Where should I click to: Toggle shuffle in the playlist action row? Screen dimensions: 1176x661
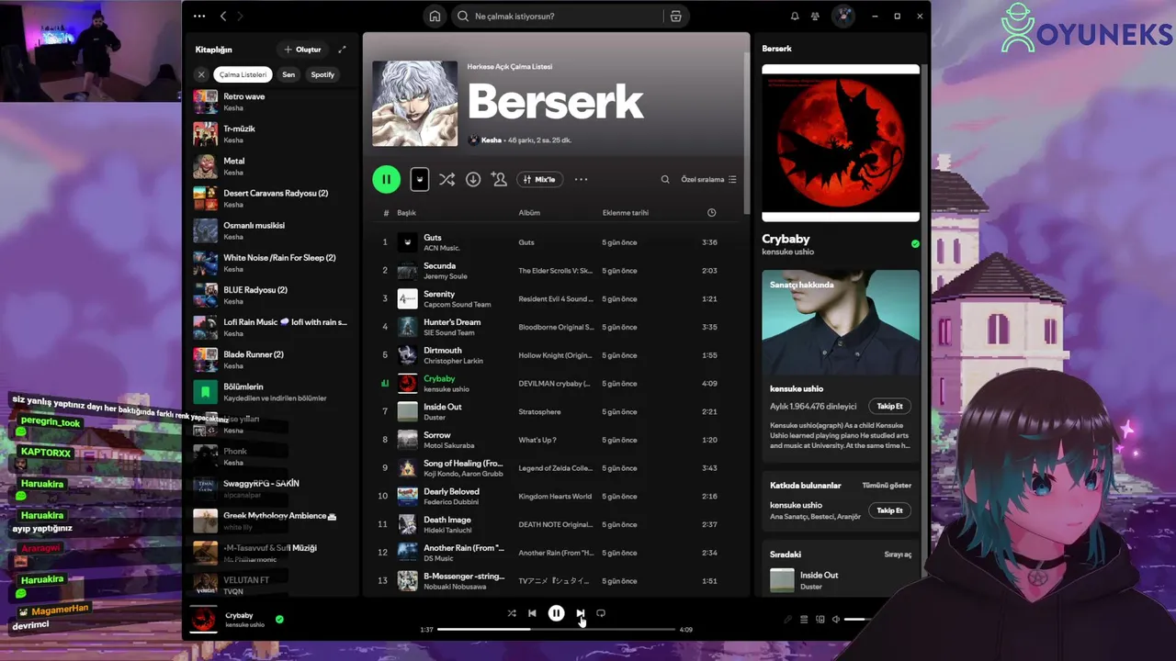[447, 179]
